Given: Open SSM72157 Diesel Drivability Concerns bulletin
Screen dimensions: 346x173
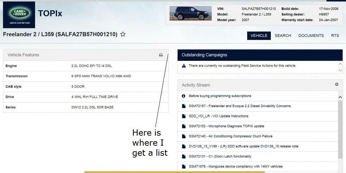Looking at the screenshot, I should point(240,106).
